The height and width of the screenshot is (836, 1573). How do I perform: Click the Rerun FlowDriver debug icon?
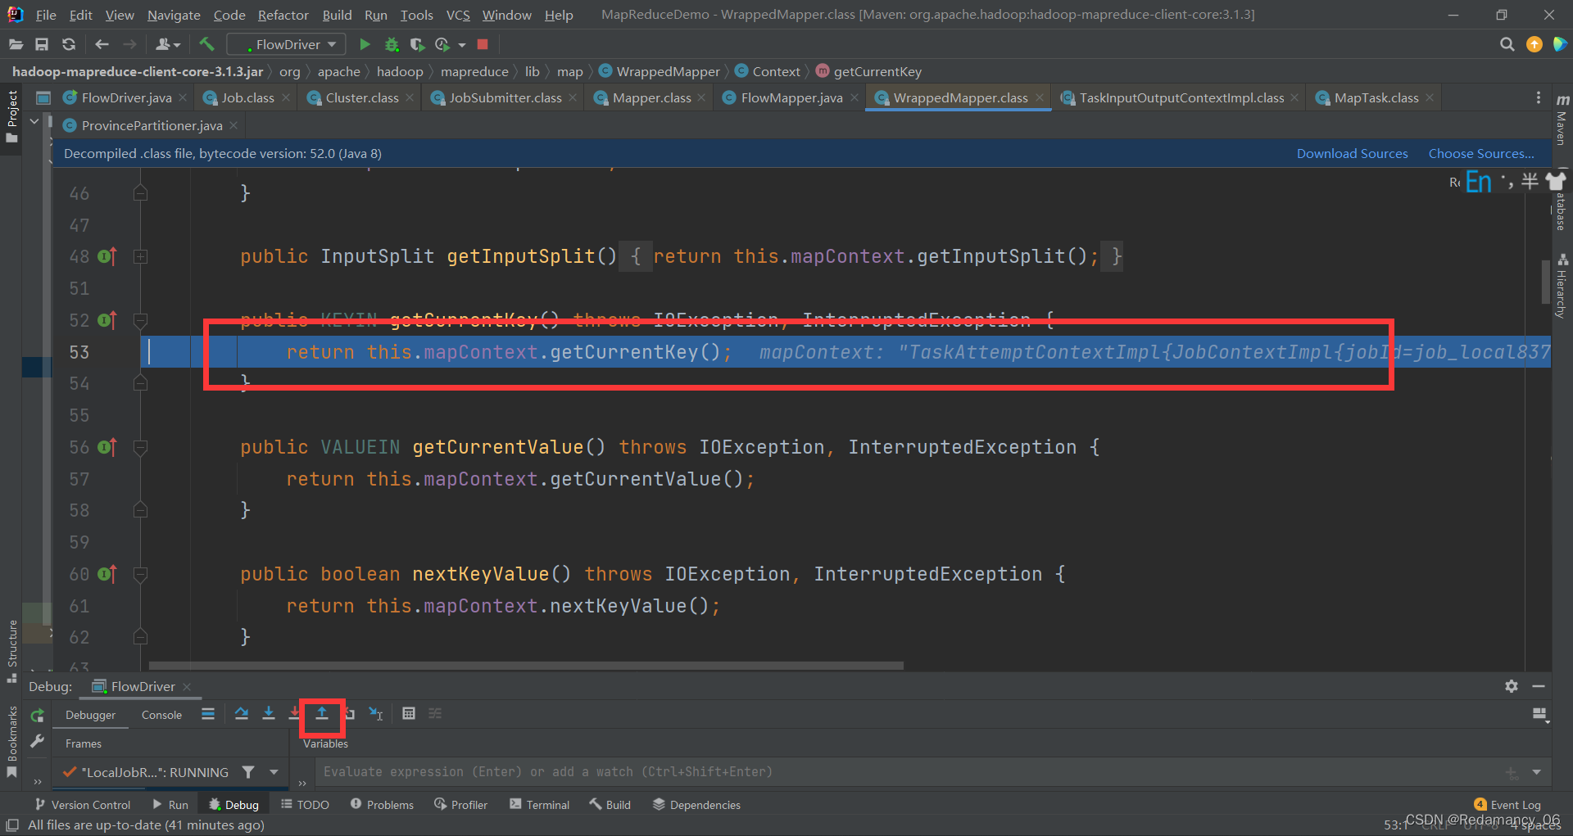click(37, 715)
